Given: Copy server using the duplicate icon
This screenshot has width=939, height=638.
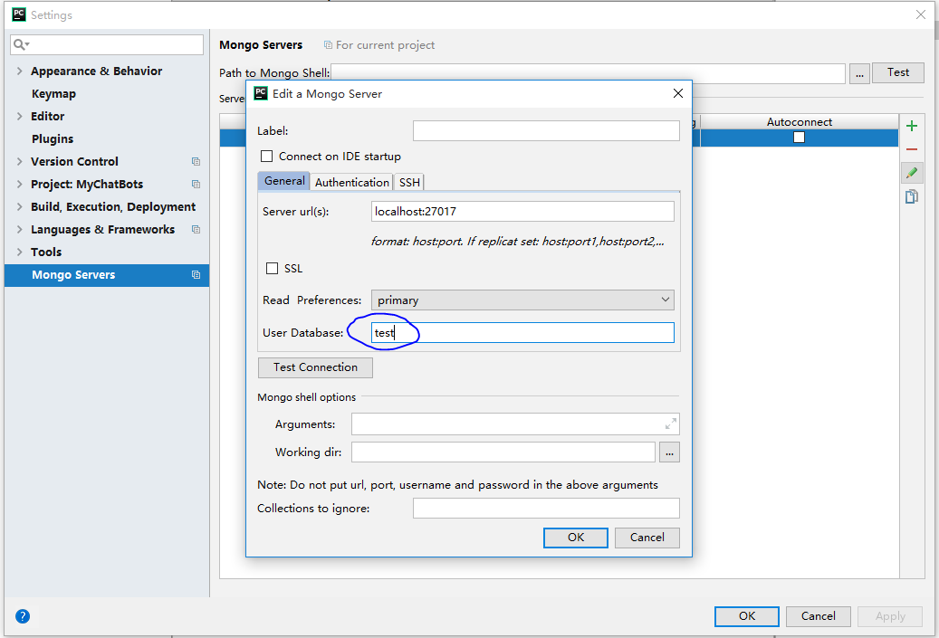Looking at the screenshot, I should point(912,196).
